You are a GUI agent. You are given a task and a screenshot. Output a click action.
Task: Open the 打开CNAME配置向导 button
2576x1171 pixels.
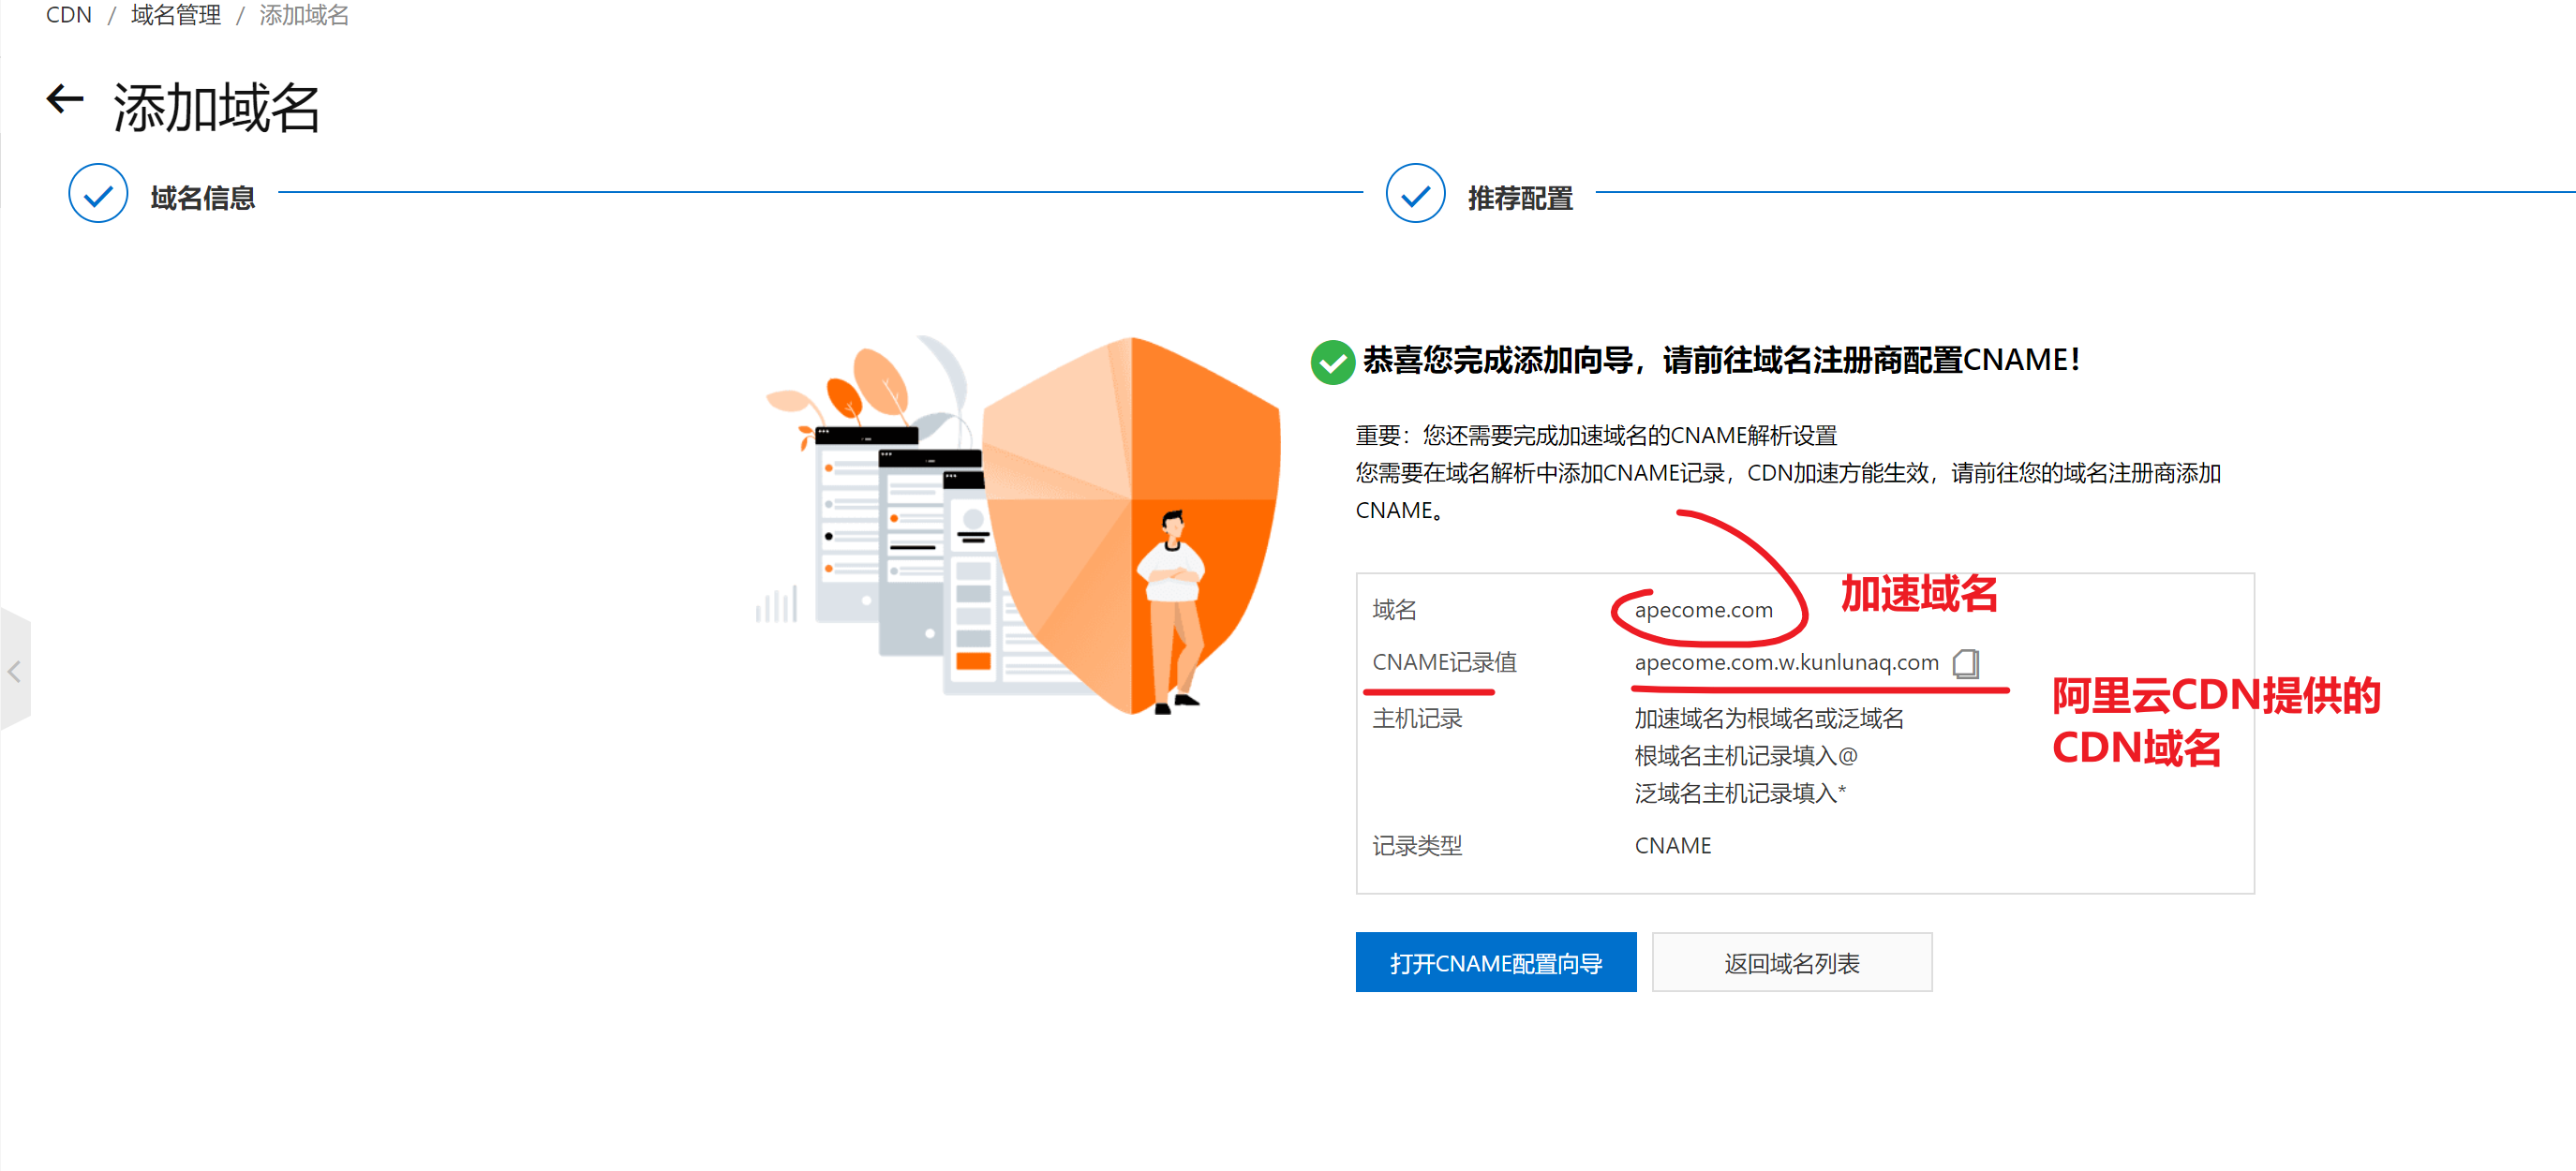1495,962
